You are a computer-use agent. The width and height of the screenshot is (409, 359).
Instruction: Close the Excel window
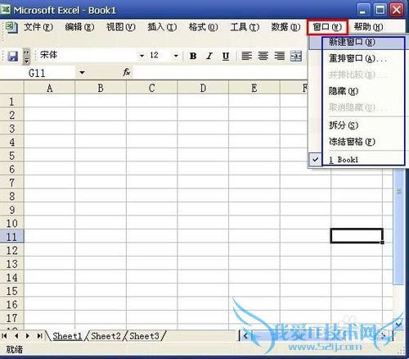point(397,11)
